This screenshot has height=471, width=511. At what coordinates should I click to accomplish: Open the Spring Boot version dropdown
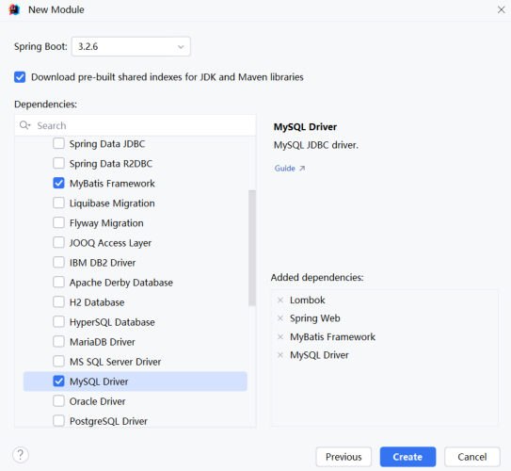click(131, 47)
